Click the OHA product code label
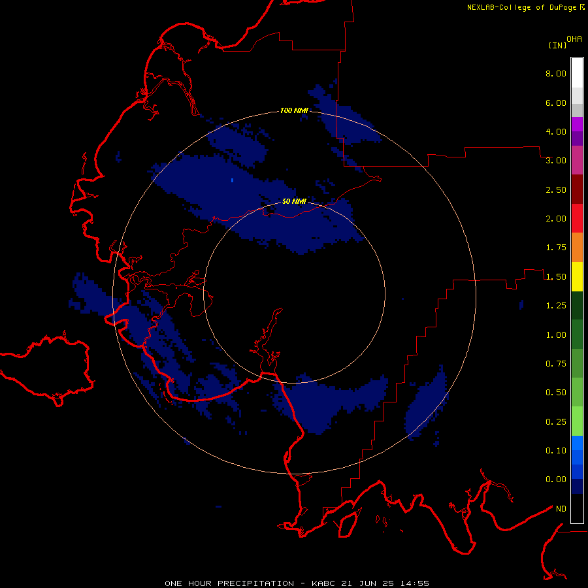This screenshot has height=588, width=588. pyautogui.click(x=574, y=39)
